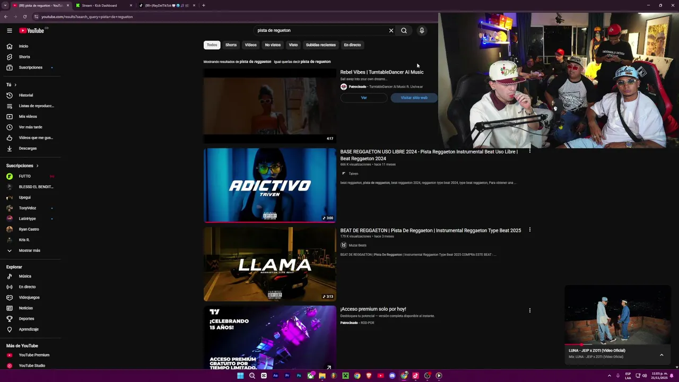Screen dimensions: 679x382
Task: Select the Todos filter chip
Action: [x=212, y=45]
